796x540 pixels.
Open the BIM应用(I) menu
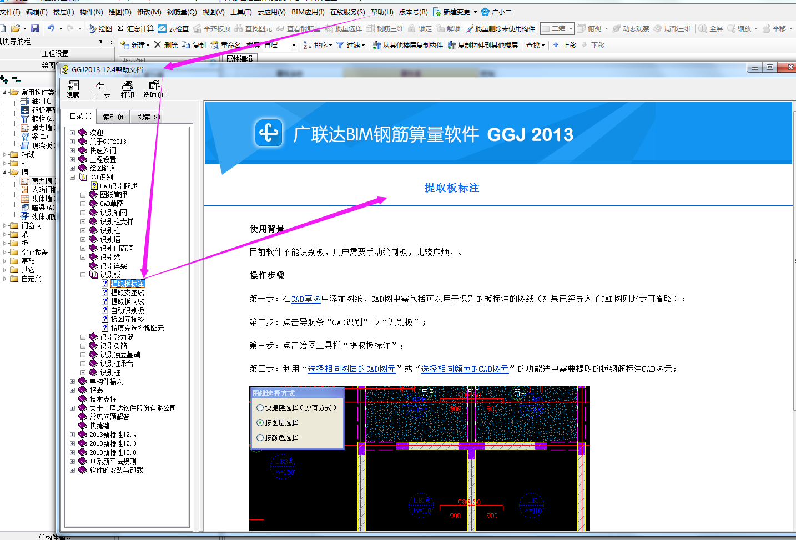pyautogui.click(x=308, y=12)
